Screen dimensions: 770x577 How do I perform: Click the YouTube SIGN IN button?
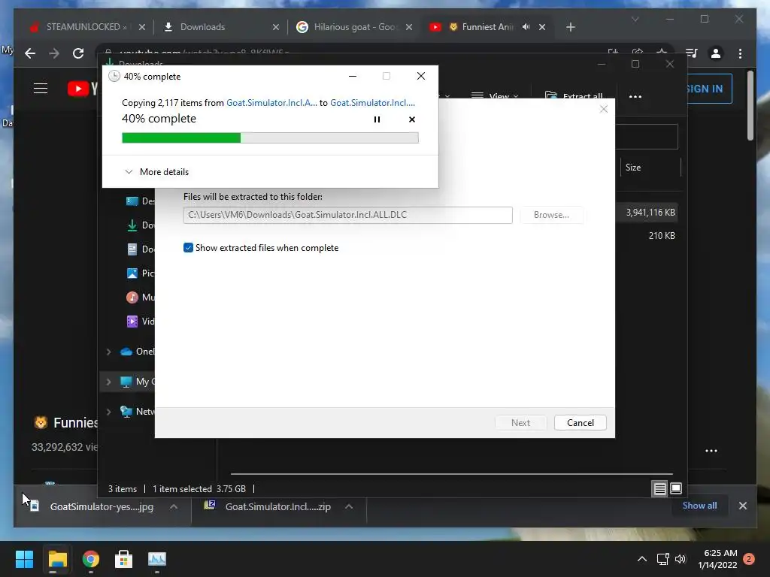707,89
